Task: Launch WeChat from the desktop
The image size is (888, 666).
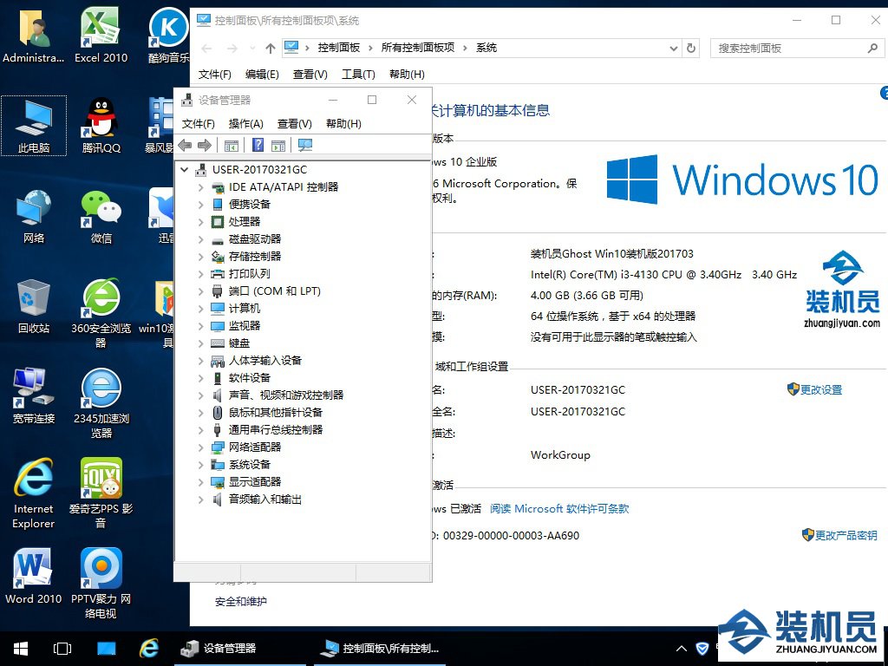Action: pos(100,208)
